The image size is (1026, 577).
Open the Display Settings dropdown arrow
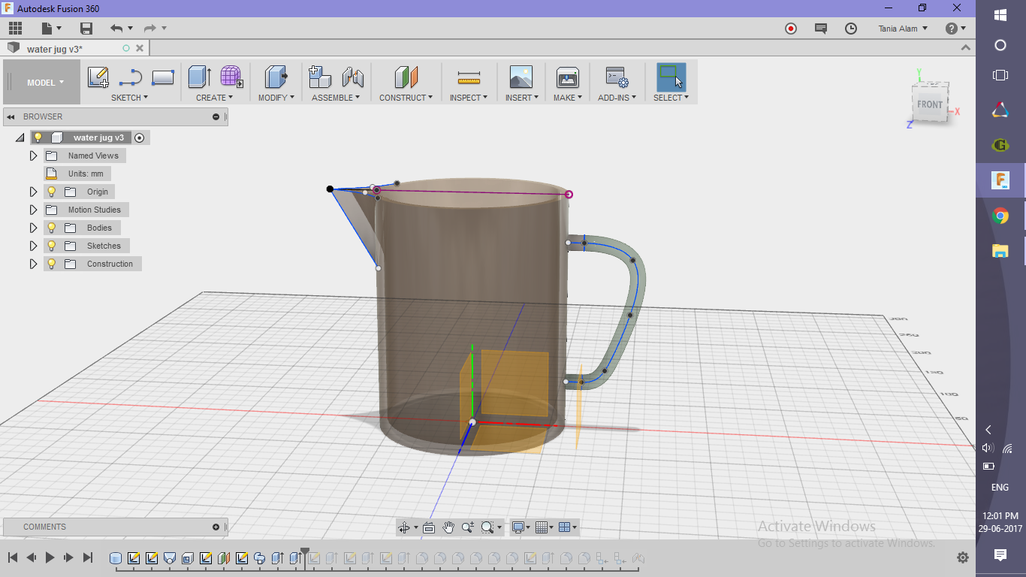pyautogui.click(x=529, y=527)
